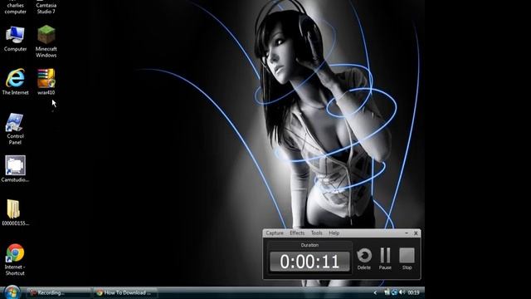Delete the current recording in the recorder
This screenshot has width=531, height=299.
point(364,259)
